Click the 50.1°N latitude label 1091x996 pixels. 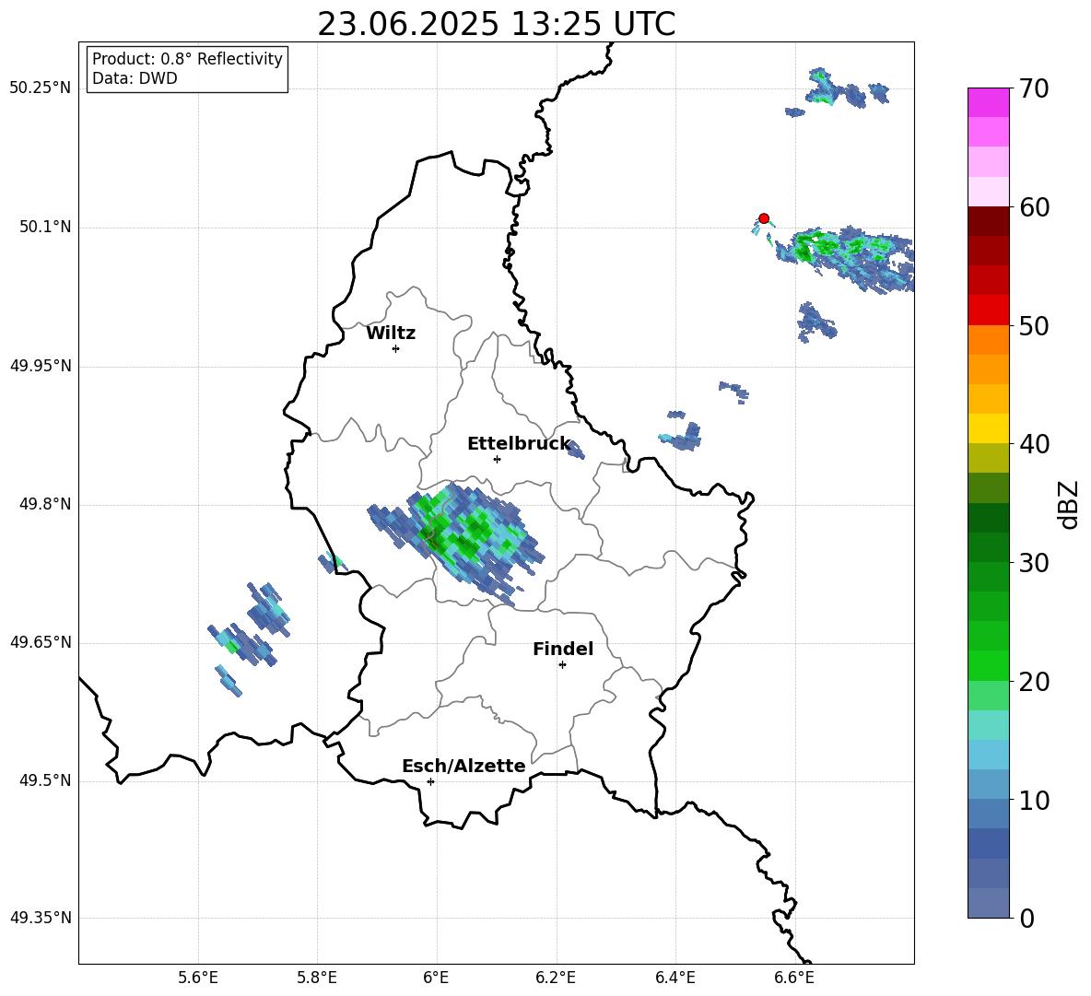(x=46, y=228)
